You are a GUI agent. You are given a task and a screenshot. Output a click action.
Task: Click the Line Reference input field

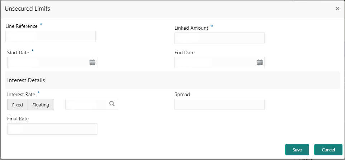(51, 36)
